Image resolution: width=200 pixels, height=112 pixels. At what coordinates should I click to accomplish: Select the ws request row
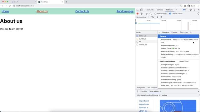147,42
